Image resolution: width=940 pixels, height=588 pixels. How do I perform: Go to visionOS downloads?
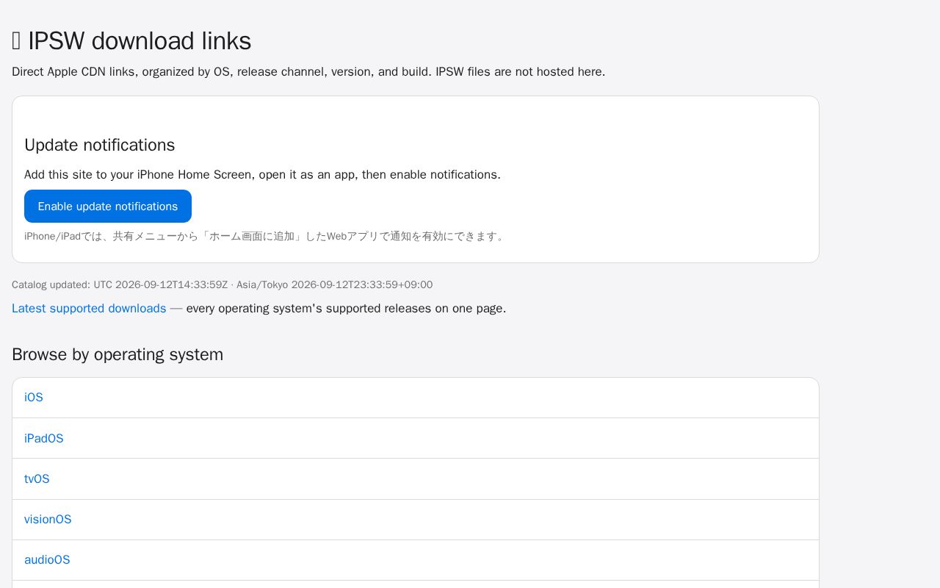click(48, 520)
